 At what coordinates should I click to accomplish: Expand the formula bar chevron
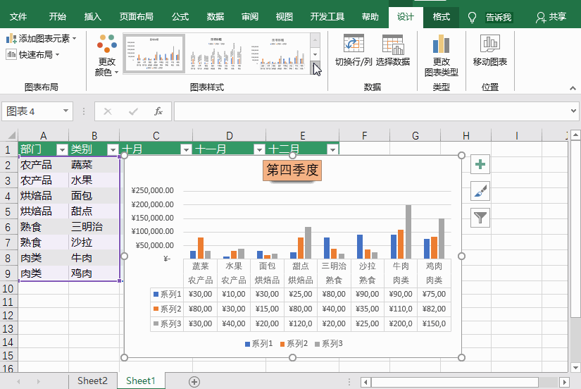pyautogui.click(x=573, y=111)
